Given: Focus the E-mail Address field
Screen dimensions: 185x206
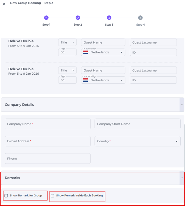Looking at the screenshot, I should pyautogui.click(x=47, y=141).
